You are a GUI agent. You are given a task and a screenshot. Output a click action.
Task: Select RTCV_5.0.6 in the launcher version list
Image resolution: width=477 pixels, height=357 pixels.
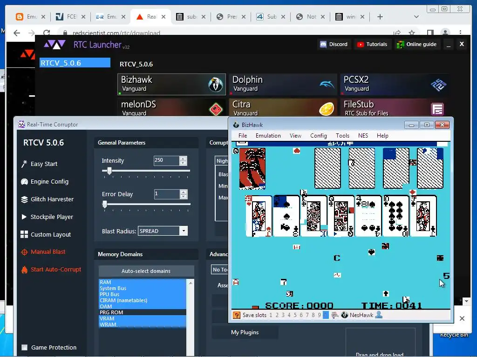pos(75,63)
